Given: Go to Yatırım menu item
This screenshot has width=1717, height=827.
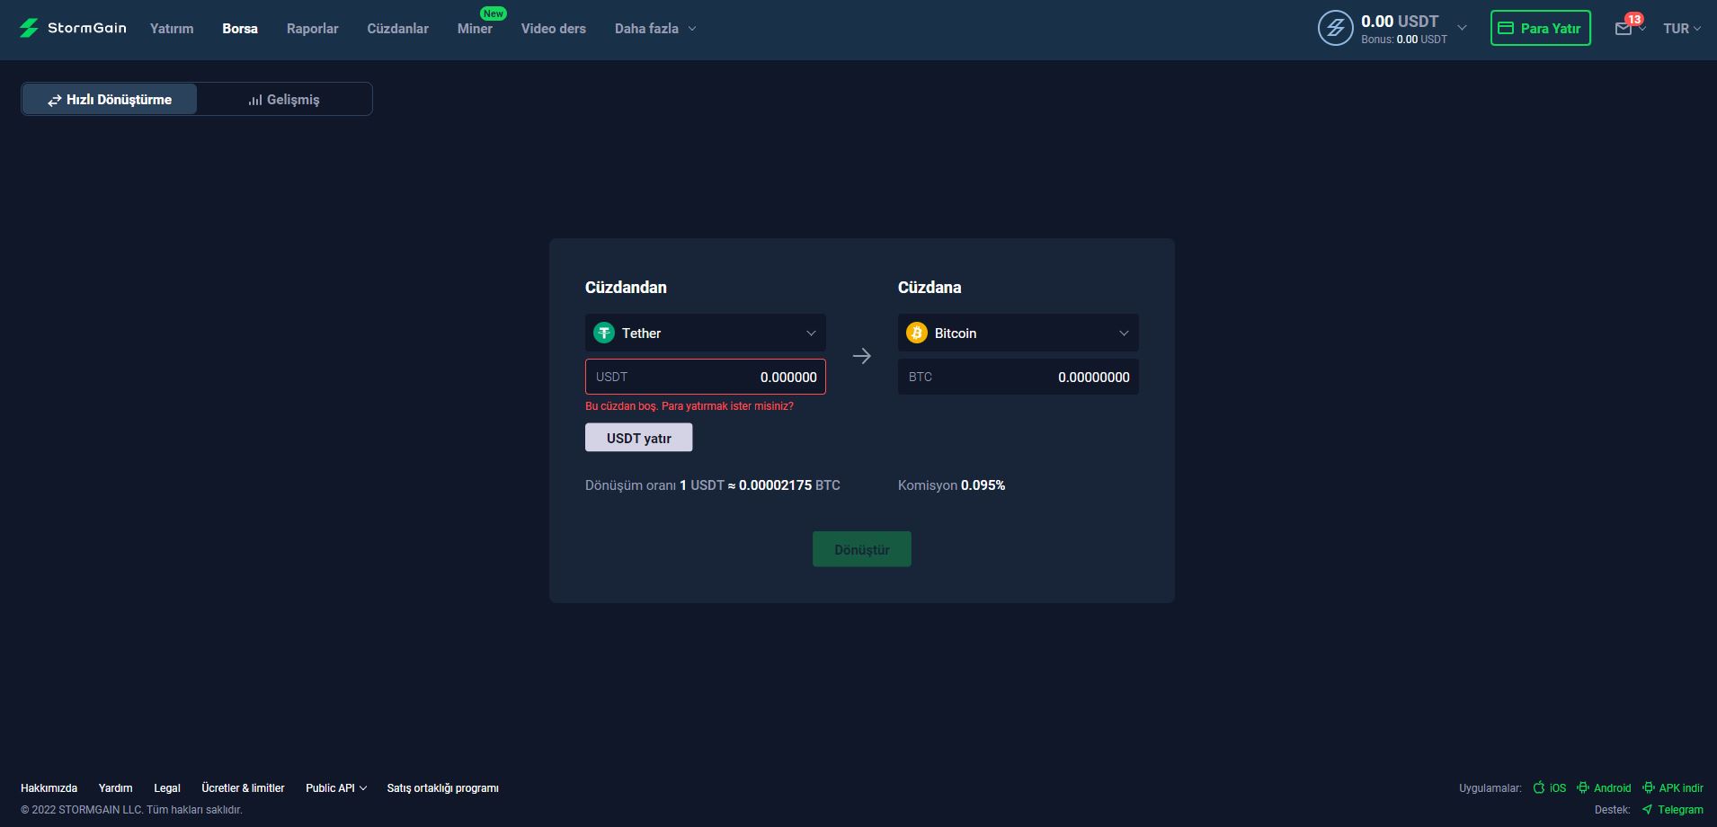Looking at the screenshot, I should click(172, 29).
